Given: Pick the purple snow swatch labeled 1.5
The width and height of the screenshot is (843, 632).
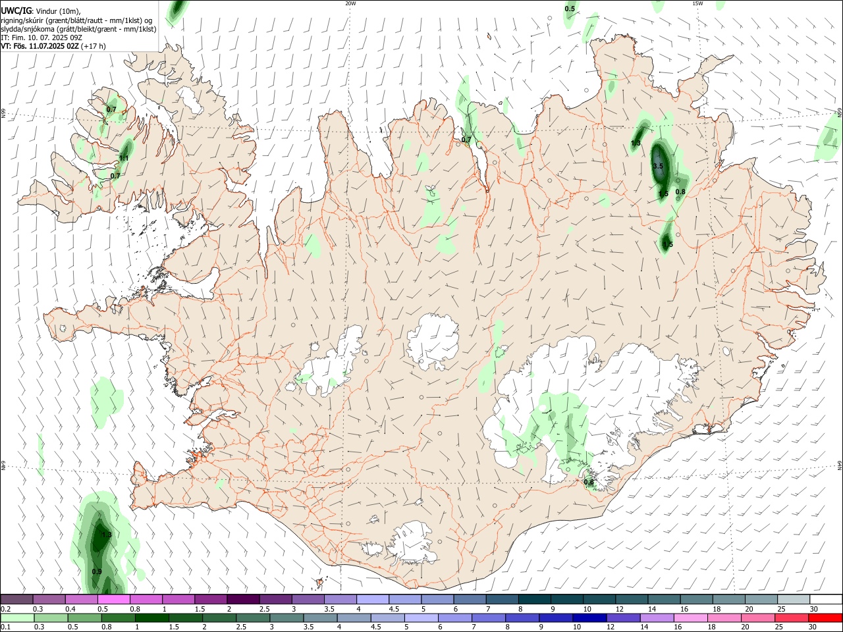Looking at the screenshot, I should [x=211, y=599].
